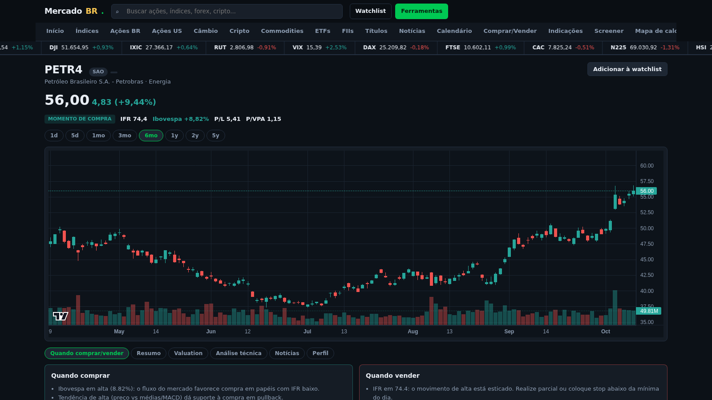Click the 56.00 price label on chart axis
Screen dimensions: 712x400
(x=647, y=191)
